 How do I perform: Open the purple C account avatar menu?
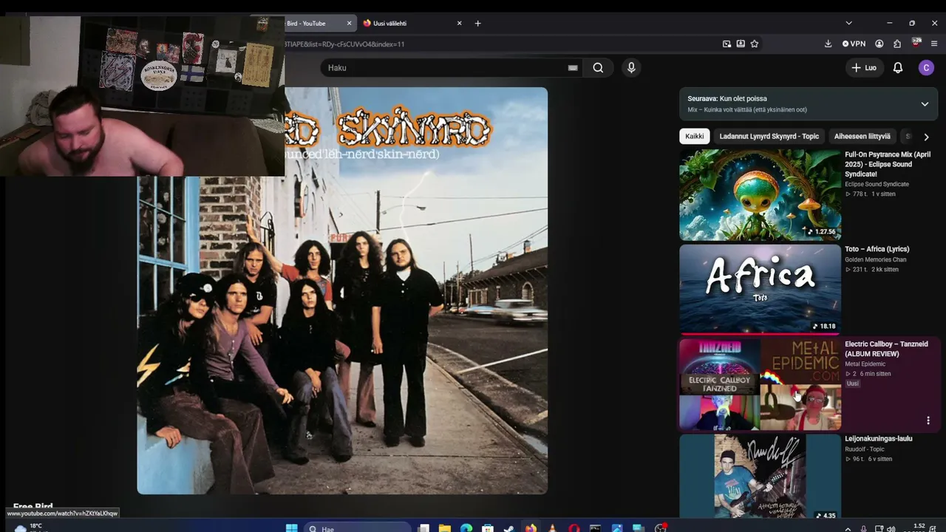pos(926,68)
